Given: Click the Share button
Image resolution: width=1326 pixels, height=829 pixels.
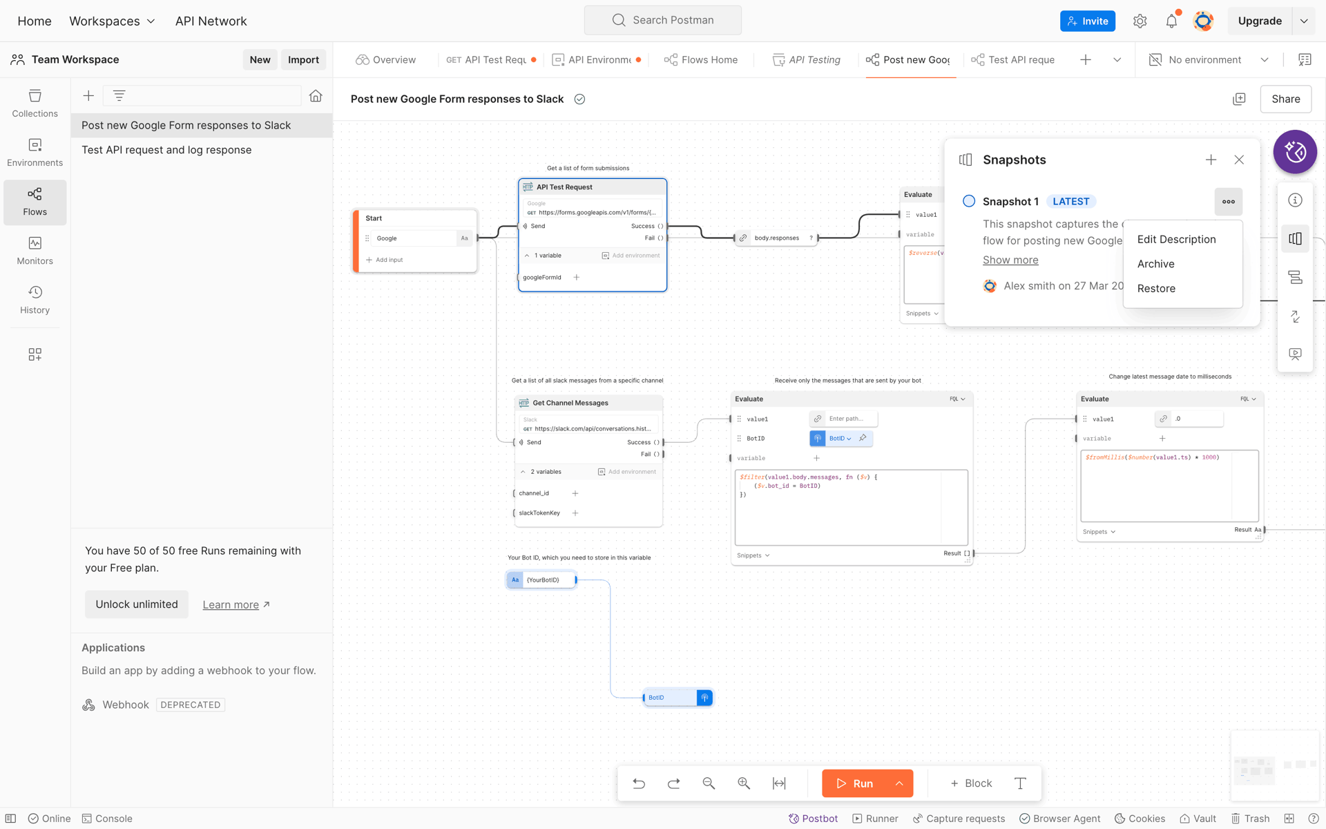Looking at the screenshot, I should [x=1285, y=99].
